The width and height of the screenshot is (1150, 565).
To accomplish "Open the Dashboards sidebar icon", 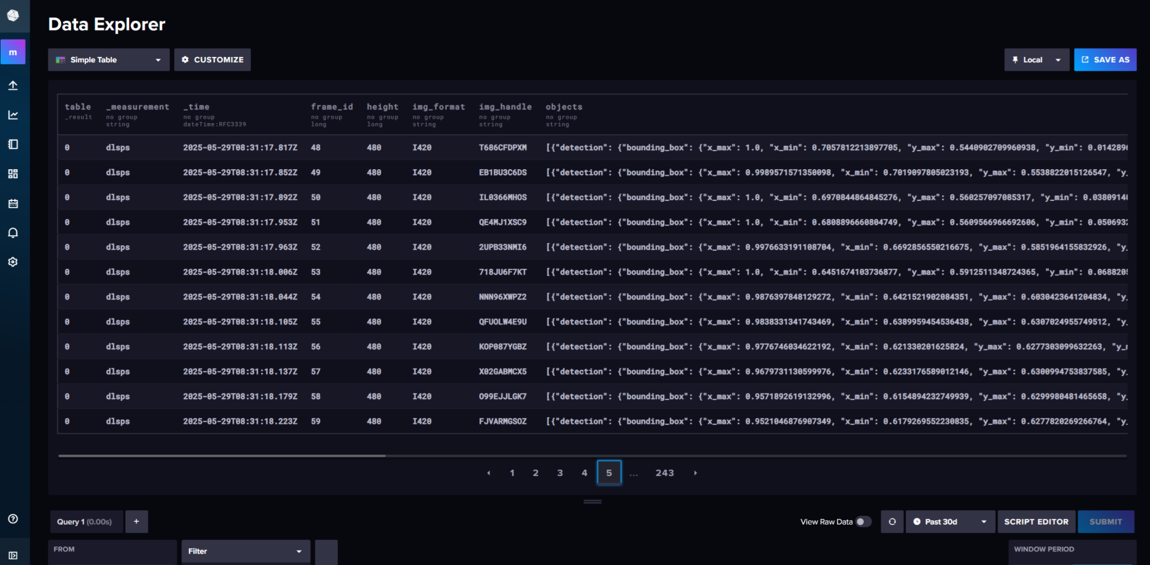I will (14, 174).
